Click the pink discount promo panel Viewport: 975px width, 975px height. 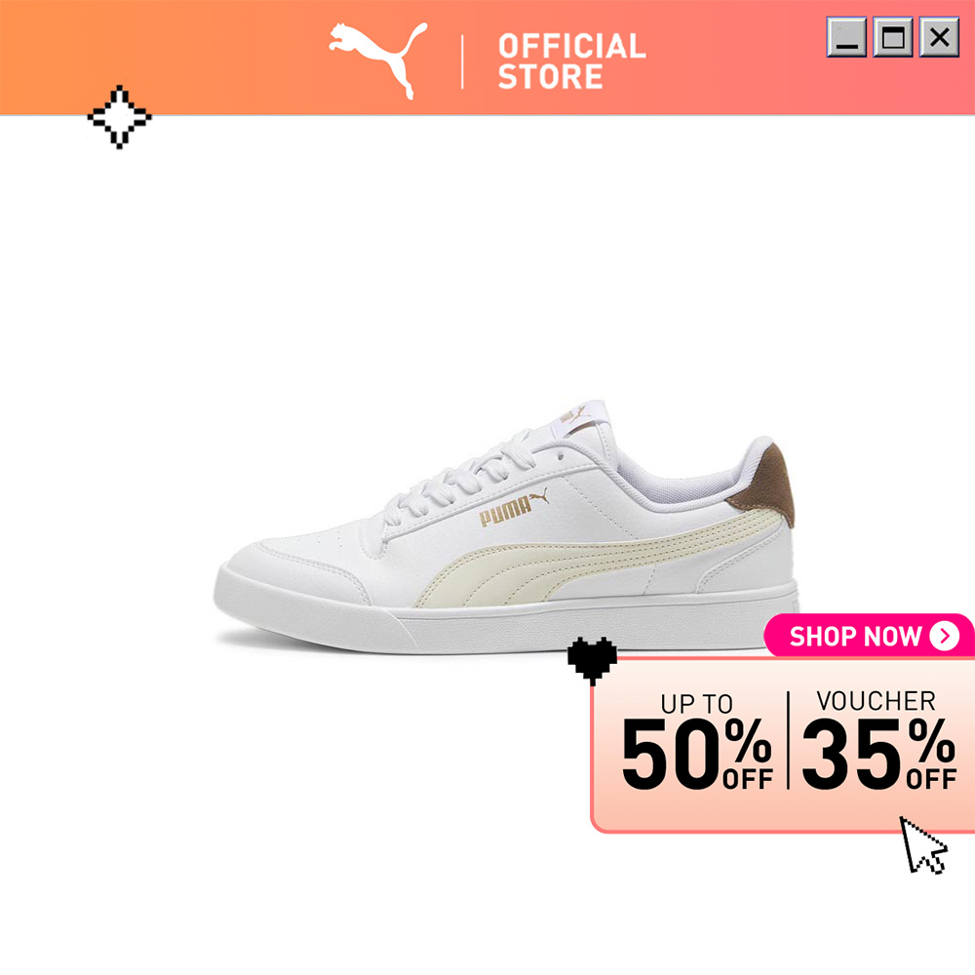[x=783, y=744]
